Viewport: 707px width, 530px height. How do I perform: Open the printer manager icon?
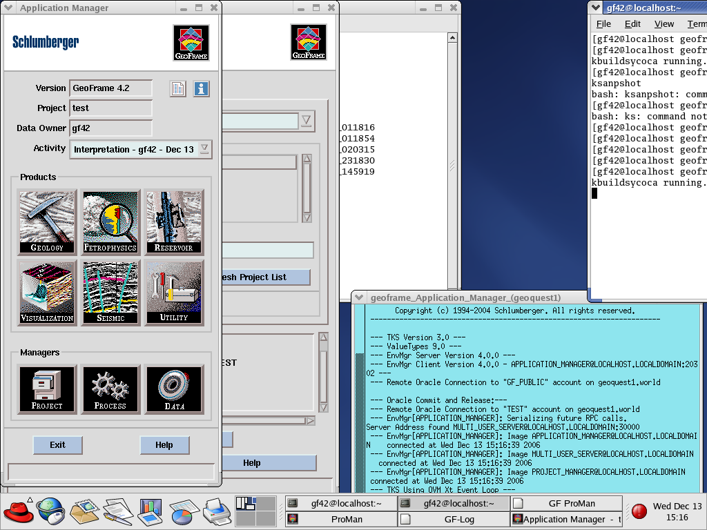tap(217, 511)
